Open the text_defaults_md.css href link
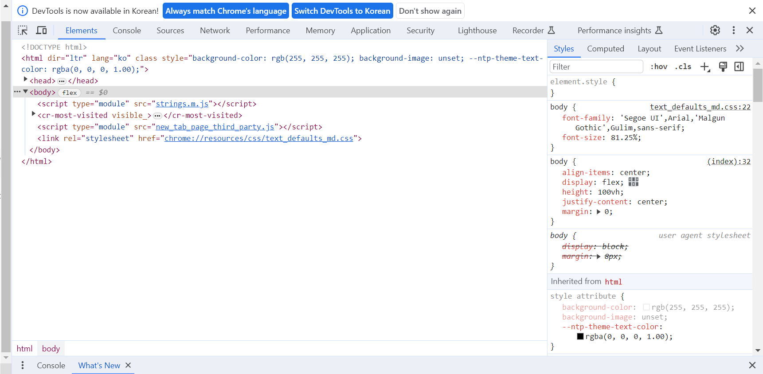 coord(259,138)
